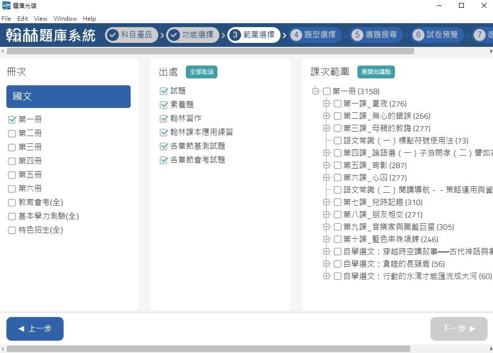Check the 教育會考(全) checkbox
493x353 pixels.
[12, 203]
